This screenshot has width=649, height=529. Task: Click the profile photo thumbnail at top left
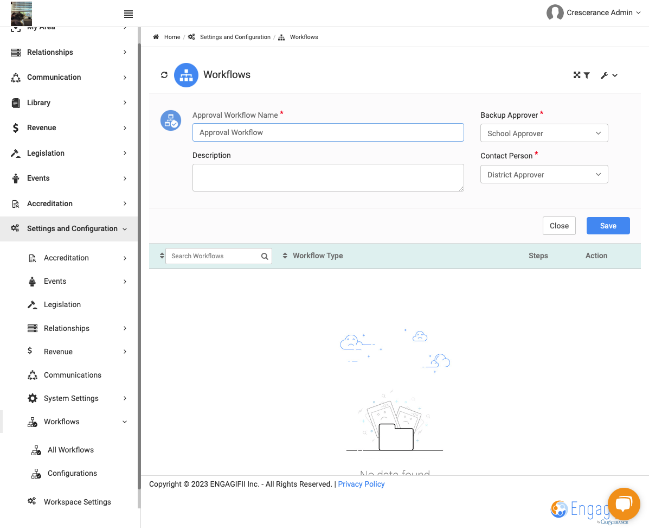(x=21, y=14)
